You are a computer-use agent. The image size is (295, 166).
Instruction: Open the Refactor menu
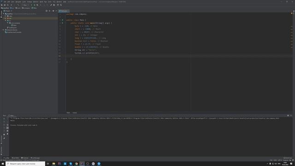coord(36,2)
